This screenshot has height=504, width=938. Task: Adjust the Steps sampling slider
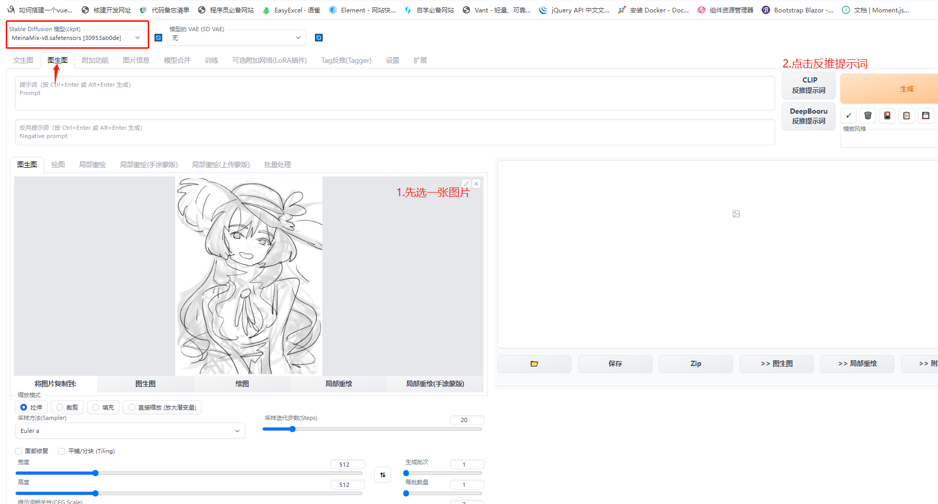pos(292,429)
